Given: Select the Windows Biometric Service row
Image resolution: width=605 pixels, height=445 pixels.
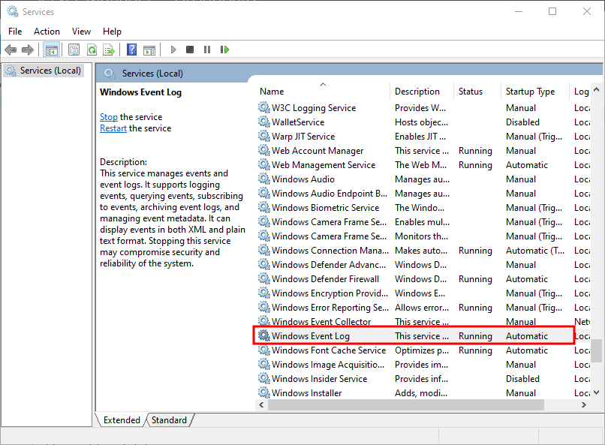Looking at the screenshot, I should pyautogui.click(x=423, y=207).
